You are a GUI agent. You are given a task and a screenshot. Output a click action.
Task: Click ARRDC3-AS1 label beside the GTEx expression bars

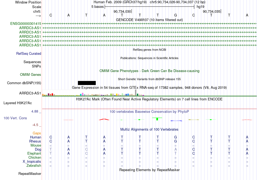click(x=30, y=93)
